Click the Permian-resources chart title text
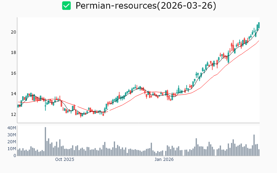 pyautogui.click(x=146, y=6)
